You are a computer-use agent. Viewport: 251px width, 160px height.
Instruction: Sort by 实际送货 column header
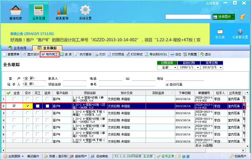coord(160,93)
